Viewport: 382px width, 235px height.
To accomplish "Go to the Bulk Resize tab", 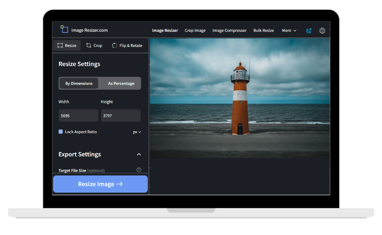I will 263,30.
